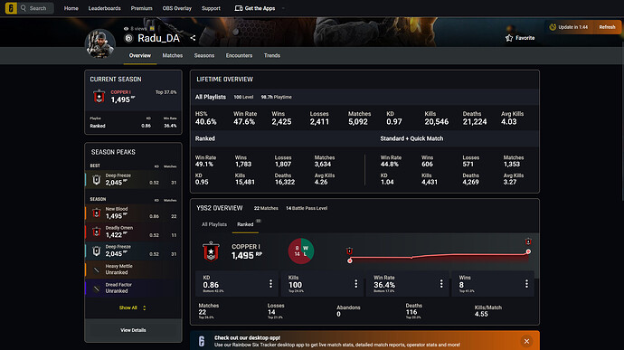Click the lifetime Kills value 20,546
Screen dimensions: 624x350
pyautogui.click(x=436, y=122)
